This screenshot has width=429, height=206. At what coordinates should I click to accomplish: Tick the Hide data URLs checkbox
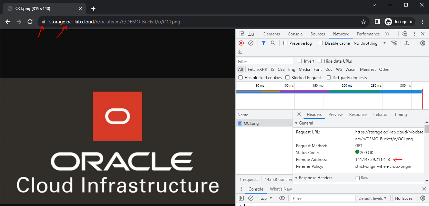coord(320,61)
